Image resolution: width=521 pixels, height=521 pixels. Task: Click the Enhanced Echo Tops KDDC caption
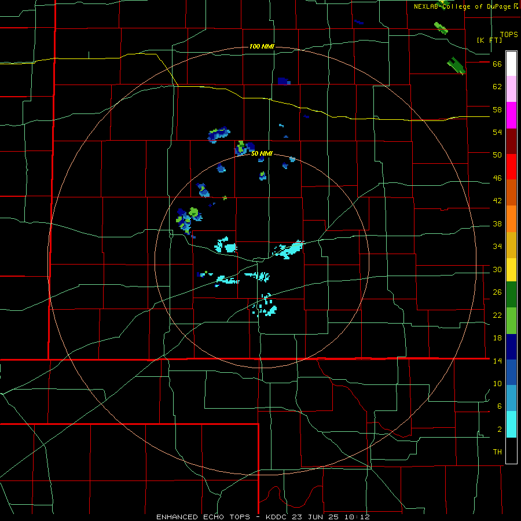point(263,517)
